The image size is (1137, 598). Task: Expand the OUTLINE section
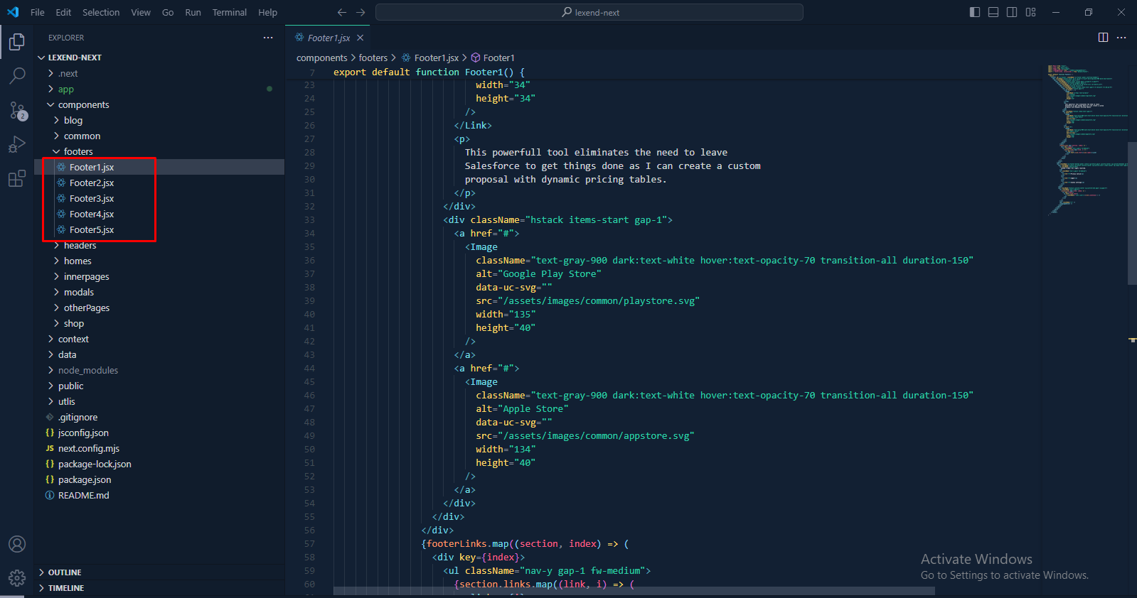(65, 572)
